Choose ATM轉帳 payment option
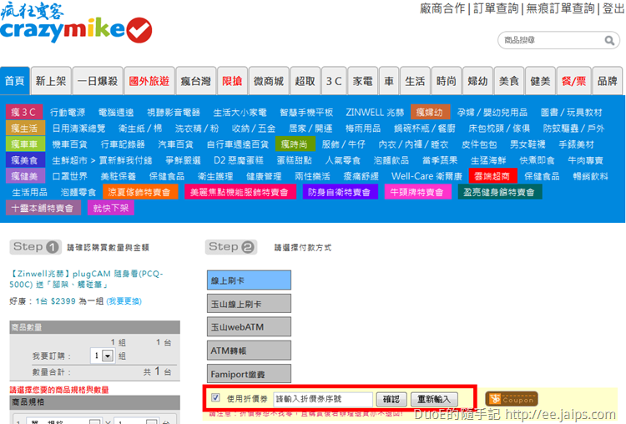 [x=249, y=351]
